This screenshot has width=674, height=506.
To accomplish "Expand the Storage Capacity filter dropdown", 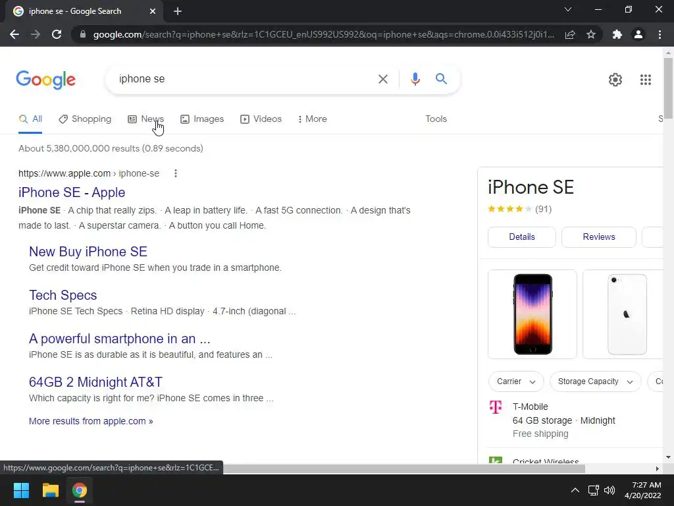I will [595, 381].
